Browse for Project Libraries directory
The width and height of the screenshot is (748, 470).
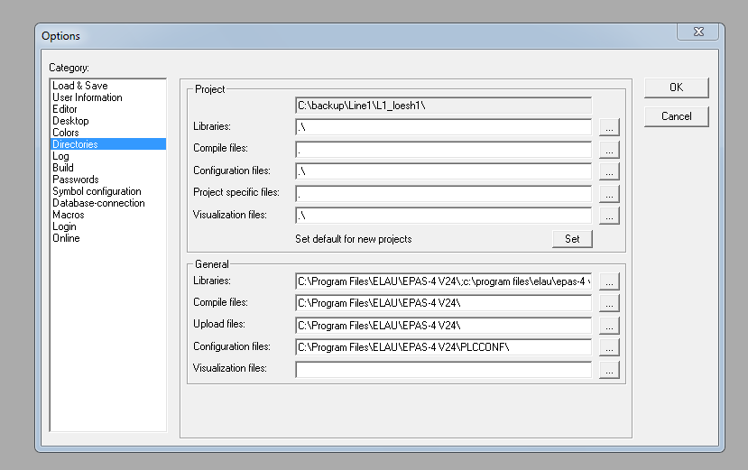pyautogui.click(x=609, y=127)
